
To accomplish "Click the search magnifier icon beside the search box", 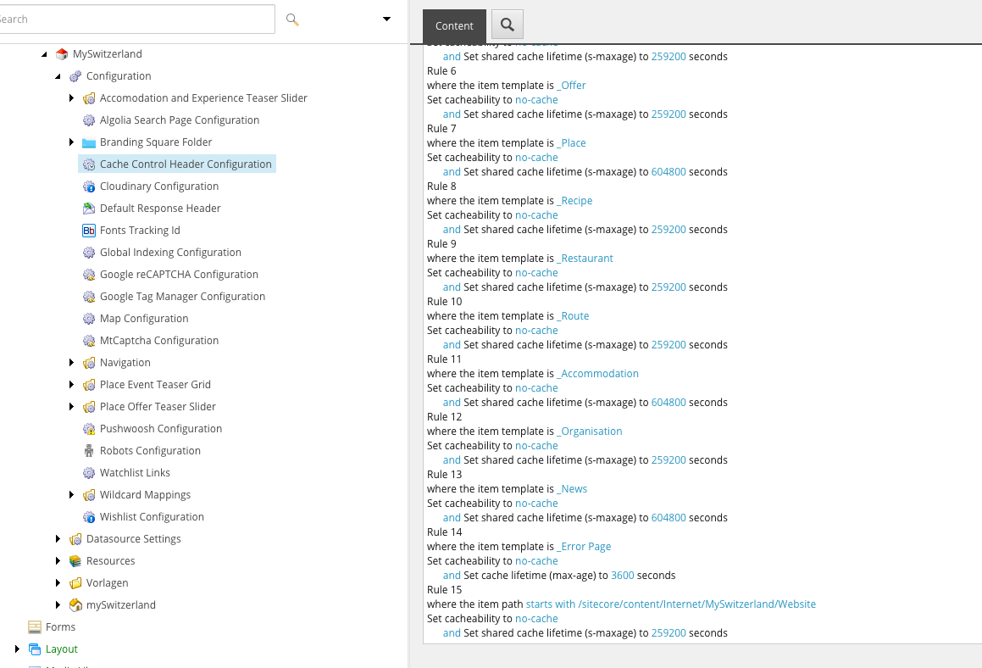I will pyautogui.click(x=292, y=19).
